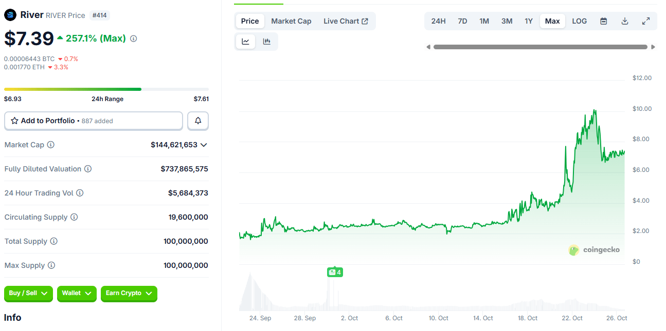Open the Market Cap info tooltip icon
Image resolution: width=666 pixels, height=331 pixels.
pos(51,145)
